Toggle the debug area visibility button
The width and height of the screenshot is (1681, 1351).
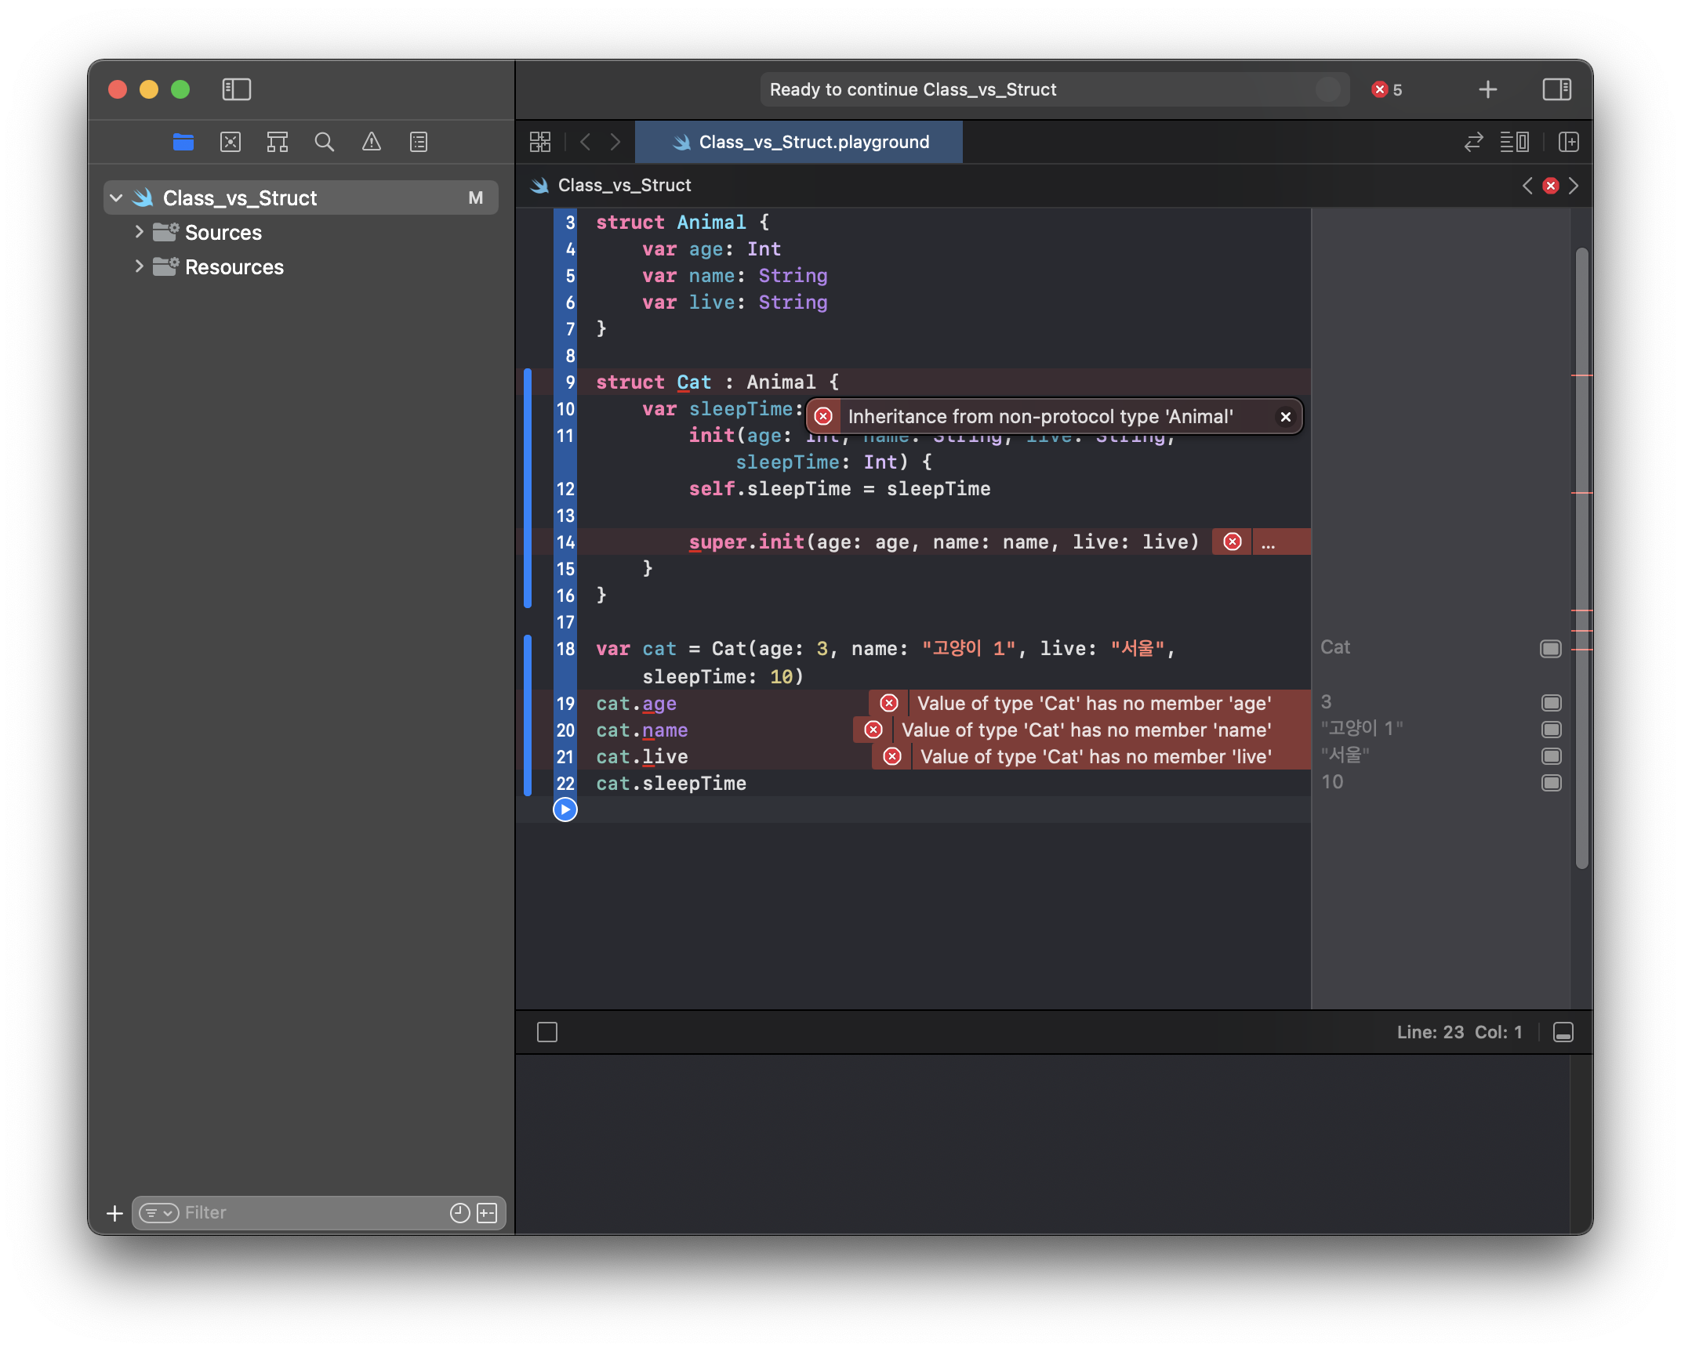click(1563, 1032)
